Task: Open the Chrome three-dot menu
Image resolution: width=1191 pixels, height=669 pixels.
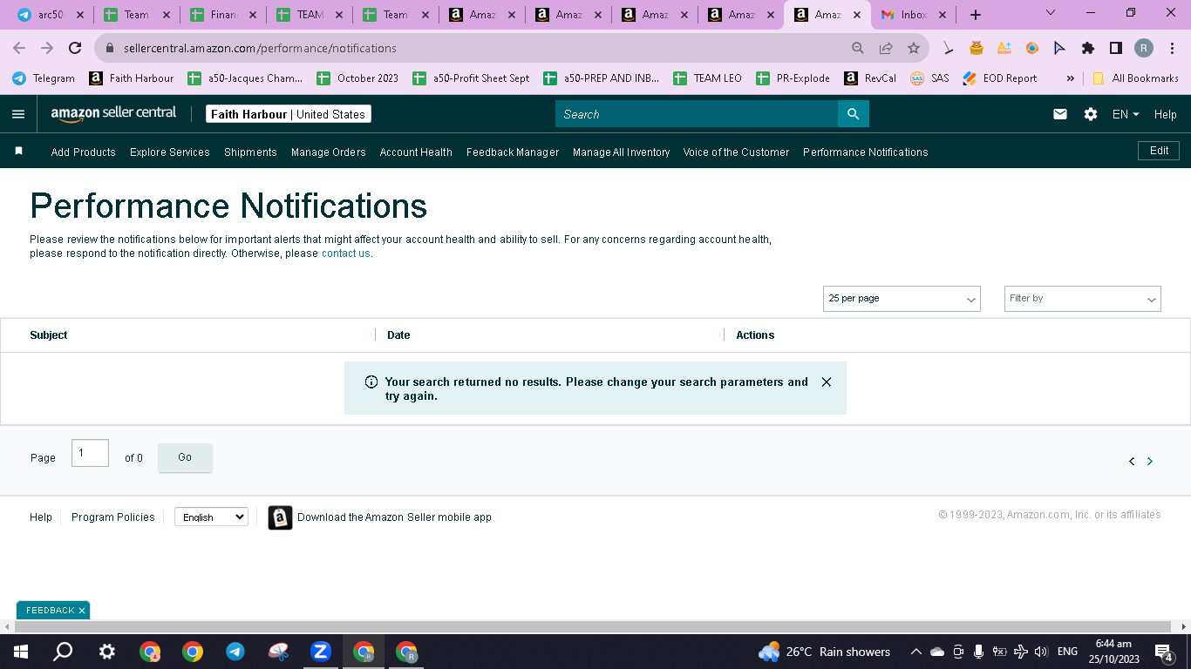Action: coord(1173,49)
